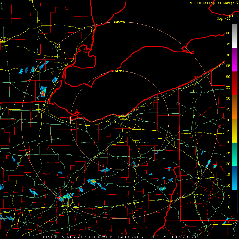Pick the green segment of the color bar
This screenshot has width=239, height=239.
234,154
